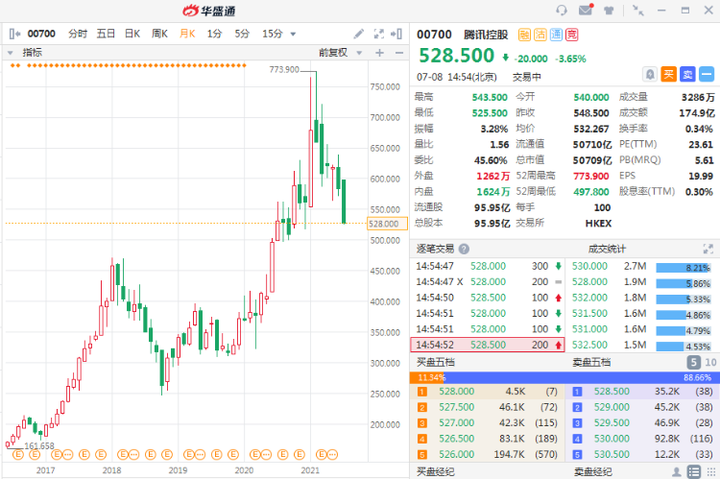Click the 161.658 low marker

coord(39,446)
